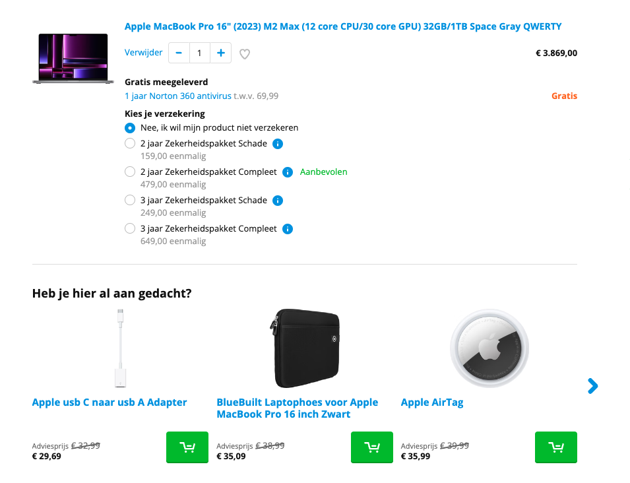The height and width of the screenshot is (483, 630).
Task: Select 2 jaar Zekerheidspakket Compleet radio
Action: point(130,172)
